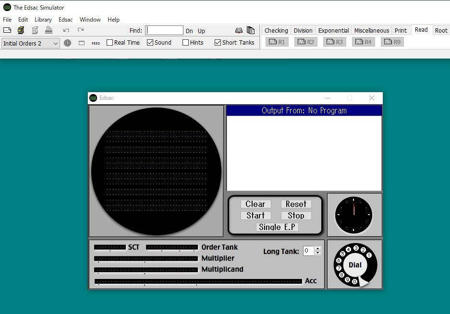Switch to the Root library tab
This screenshot has width=450, height=314.
[441, 30]
